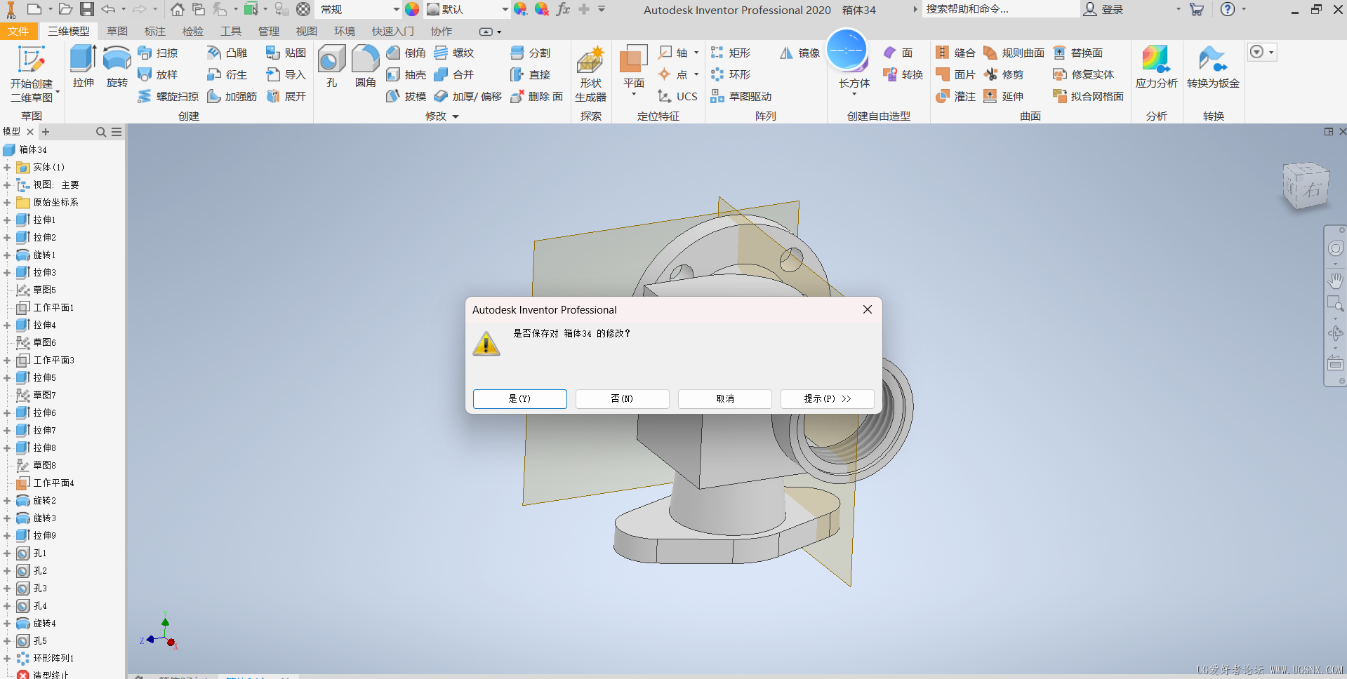Select 孔3 in model browser
The width and height of the screenshot is (1347, 679).
pos(32,589)
